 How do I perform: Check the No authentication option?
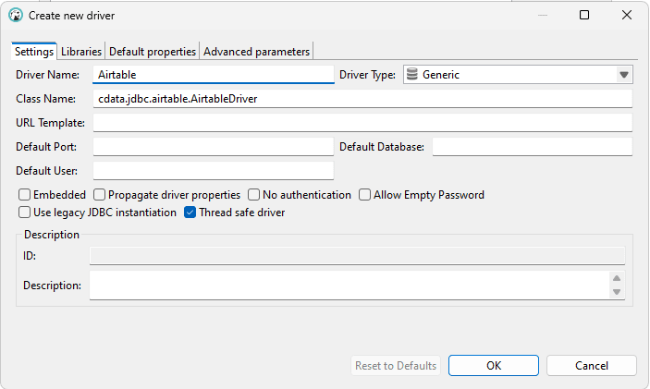pos(254,195)
